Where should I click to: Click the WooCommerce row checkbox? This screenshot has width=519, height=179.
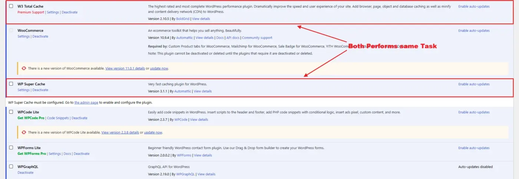11,30
